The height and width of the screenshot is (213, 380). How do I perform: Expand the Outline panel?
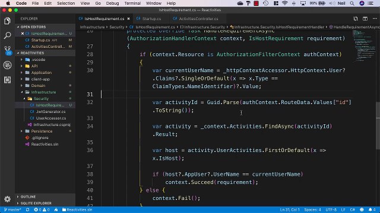pos(45,196)
